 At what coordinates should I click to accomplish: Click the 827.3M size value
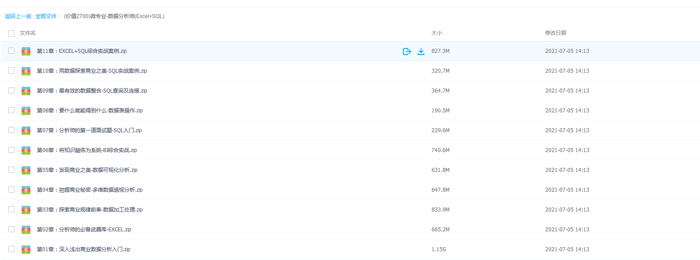440,51
